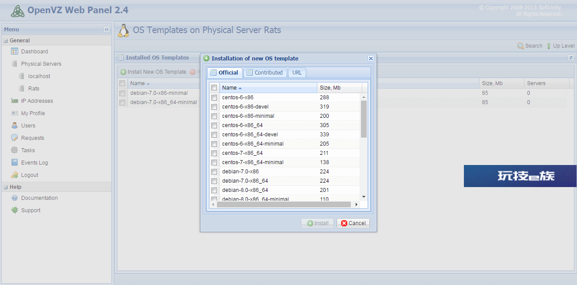Screen dimensions: 577x285
Task: Tick the centos-6-x86 template checkbox
Action: click(214, 97)
